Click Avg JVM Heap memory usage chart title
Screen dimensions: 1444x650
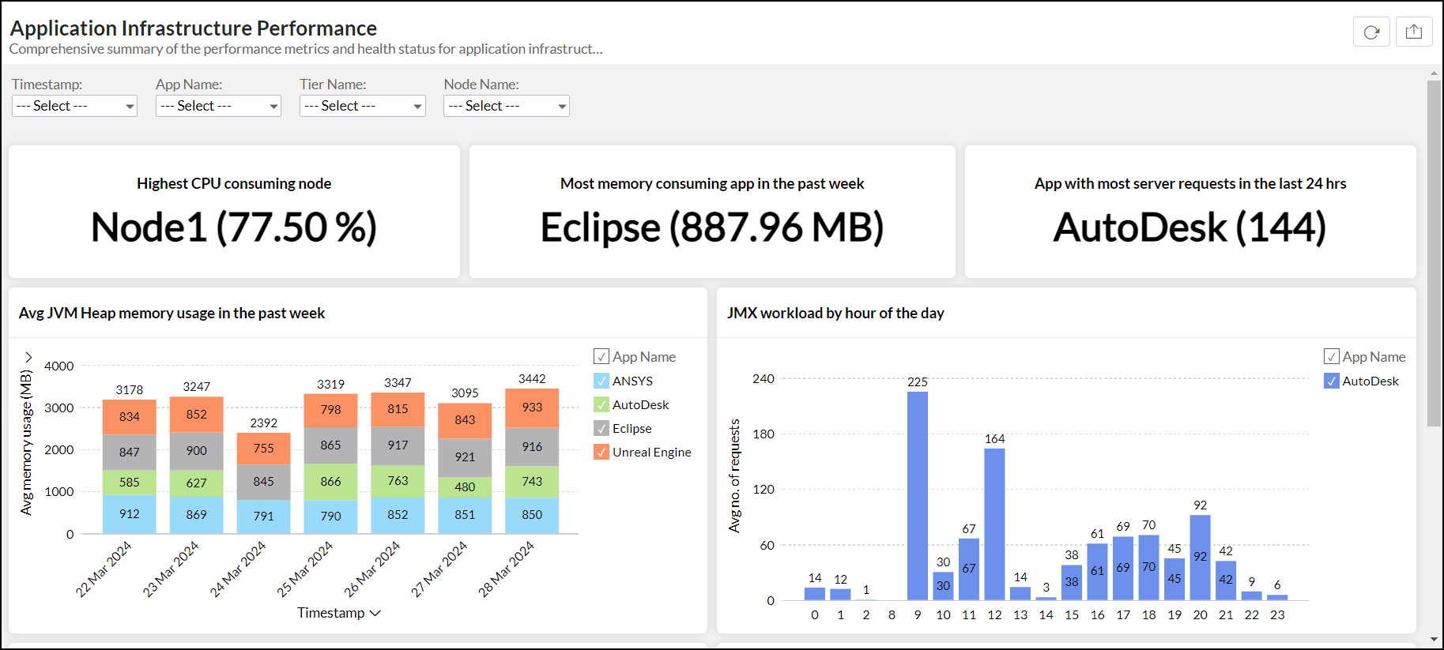coord(172,314)
